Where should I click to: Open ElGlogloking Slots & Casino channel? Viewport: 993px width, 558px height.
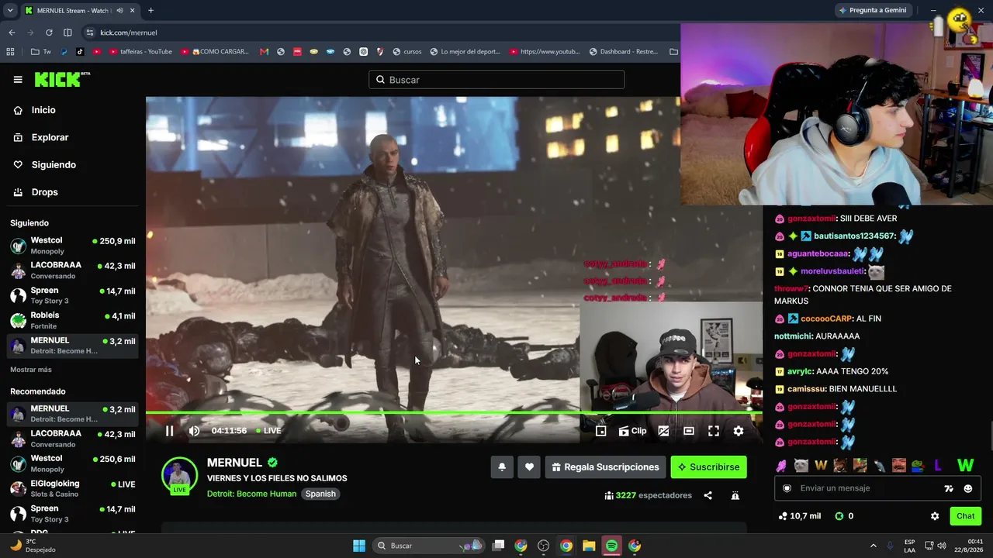point(73,488)
